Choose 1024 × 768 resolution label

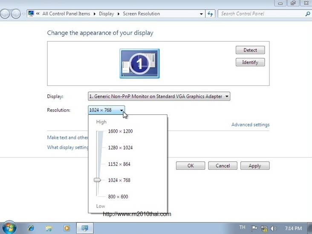click(x=119, y=180)
